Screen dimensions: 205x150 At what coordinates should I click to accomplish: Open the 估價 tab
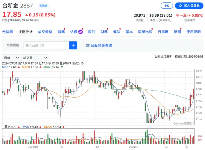74,32
